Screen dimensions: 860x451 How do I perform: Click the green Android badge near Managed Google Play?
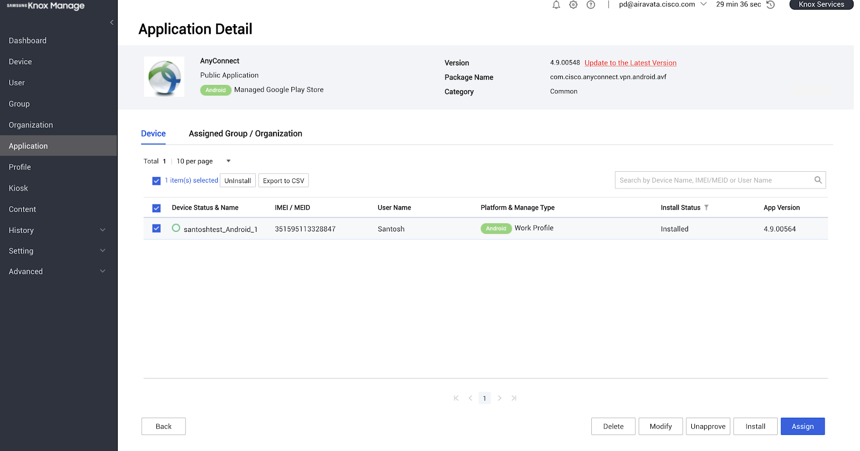[216, 90]
